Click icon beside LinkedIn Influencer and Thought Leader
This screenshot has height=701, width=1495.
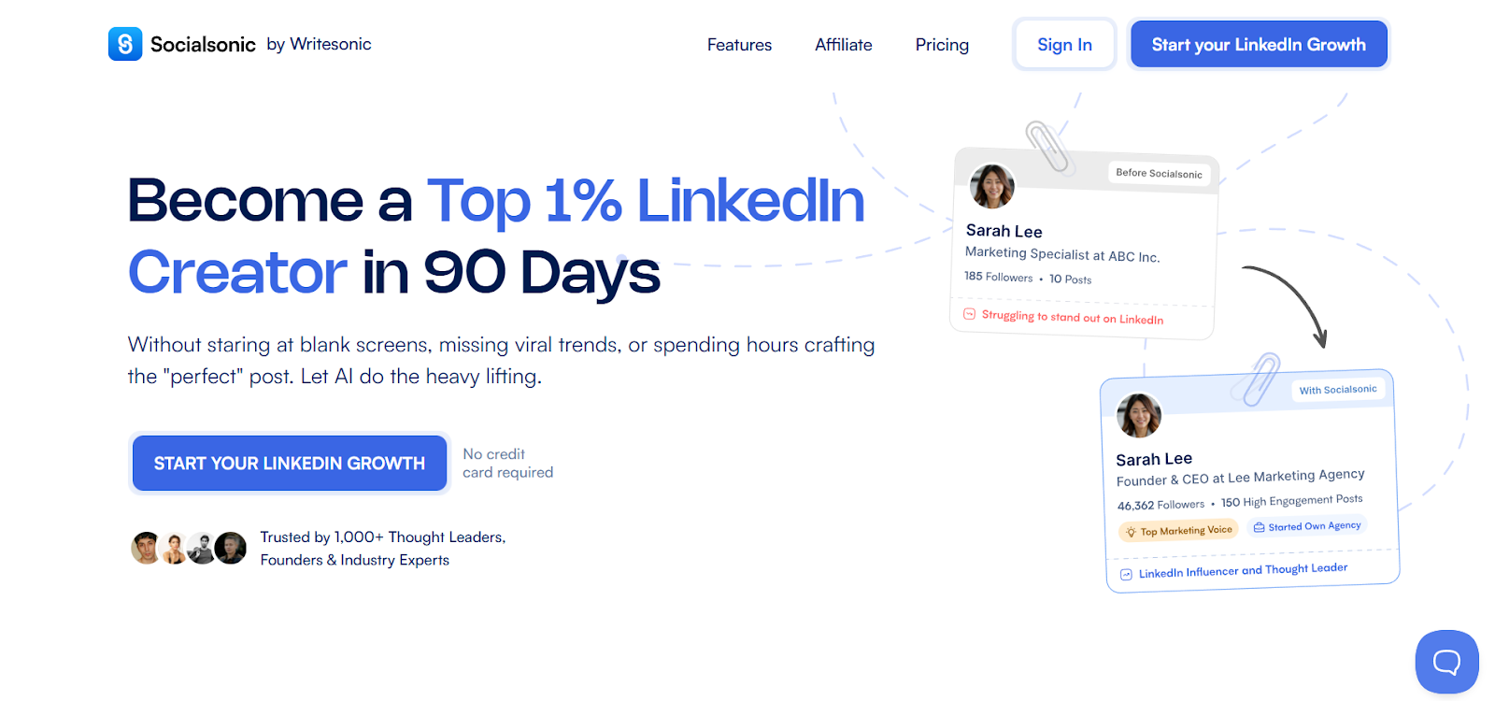point(1126,574)
